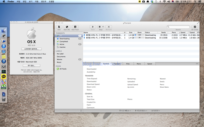Viewport: 204px width, 127px height.
Task: Open the Finder menu in menu bar
Action: click(11, 1)
